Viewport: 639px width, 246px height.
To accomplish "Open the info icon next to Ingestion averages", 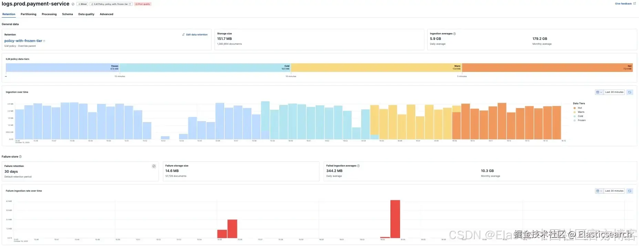I will point(454,34).
